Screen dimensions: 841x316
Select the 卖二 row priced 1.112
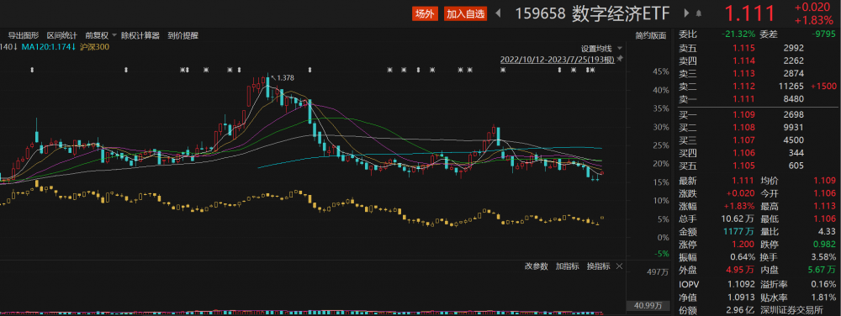click(x=756, y=87)
